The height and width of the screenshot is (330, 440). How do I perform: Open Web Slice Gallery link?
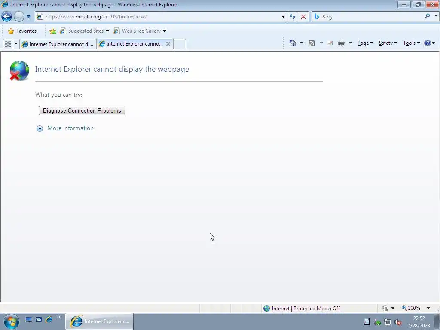tap(140, 31)
